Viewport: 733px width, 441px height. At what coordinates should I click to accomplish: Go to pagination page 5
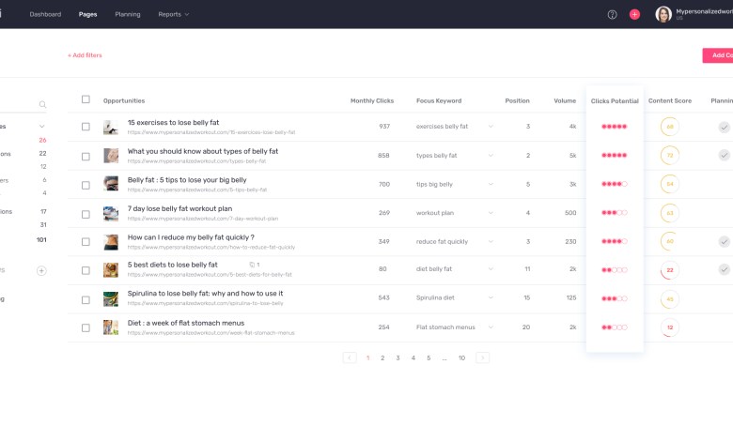pos(429,357)
